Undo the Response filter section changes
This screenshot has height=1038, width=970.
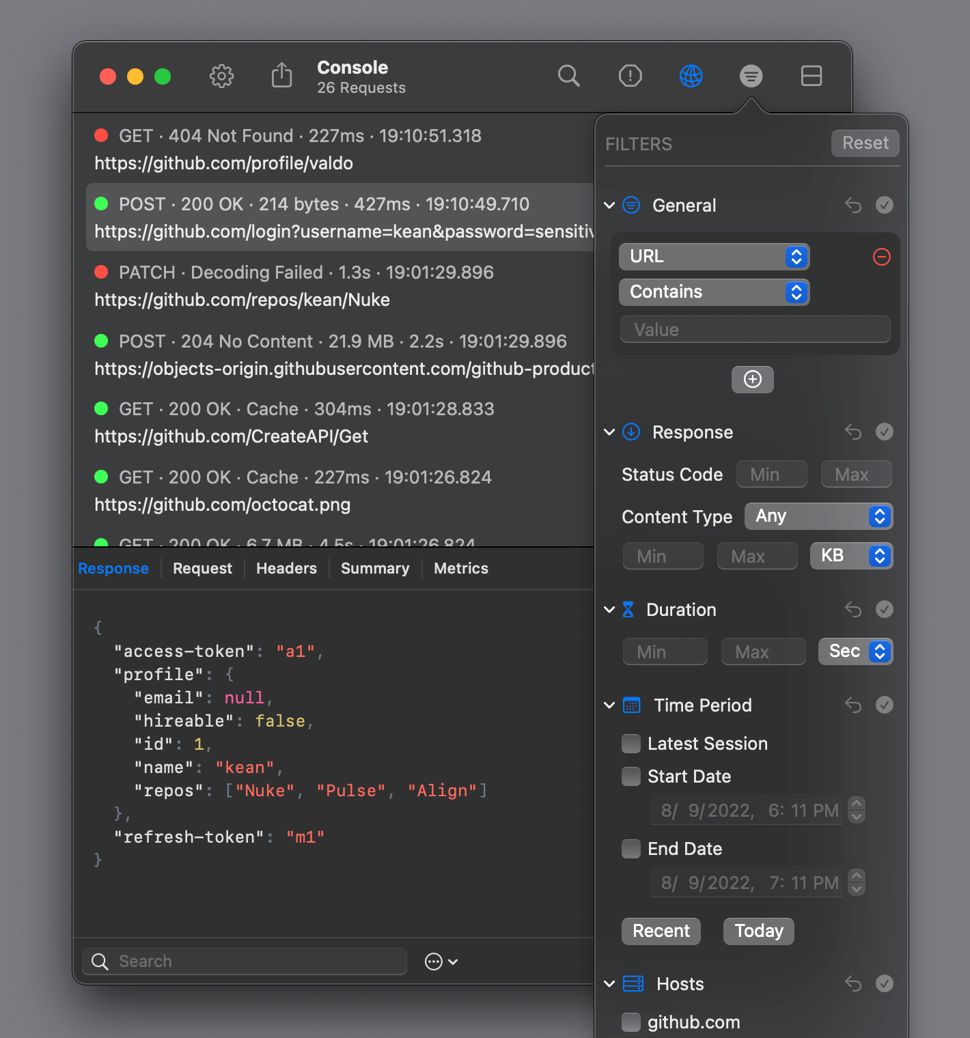[853, 432]
